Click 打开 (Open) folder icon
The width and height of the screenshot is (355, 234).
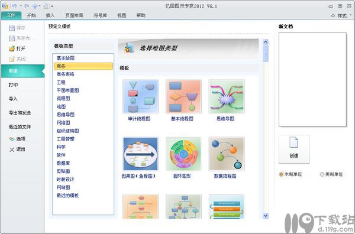[12, 48]
